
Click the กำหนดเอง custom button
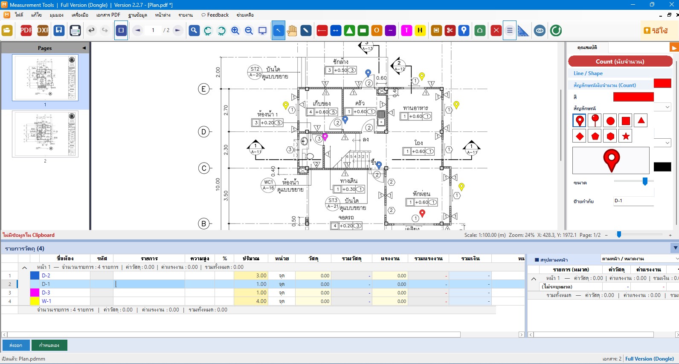tap(49, 345)
